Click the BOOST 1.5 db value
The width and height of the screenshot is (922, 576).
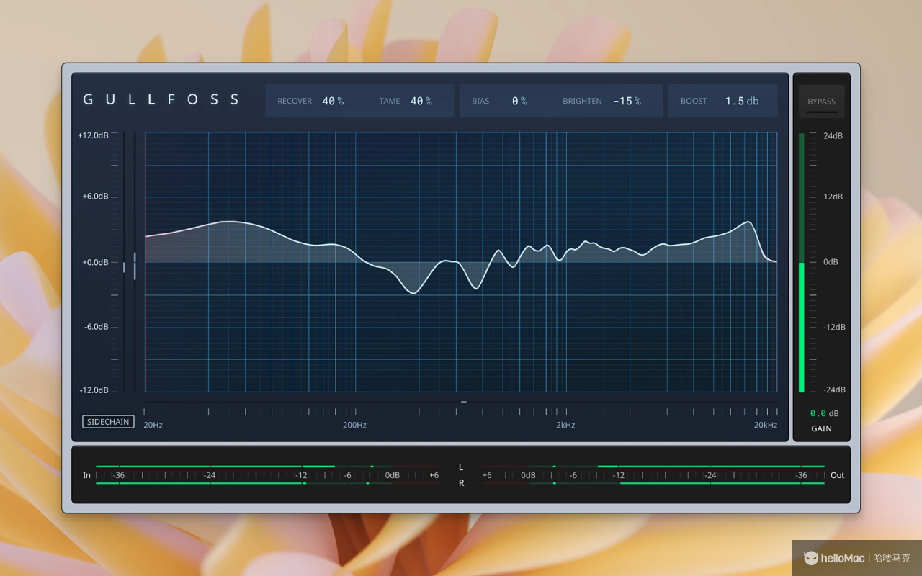[742, 102]
